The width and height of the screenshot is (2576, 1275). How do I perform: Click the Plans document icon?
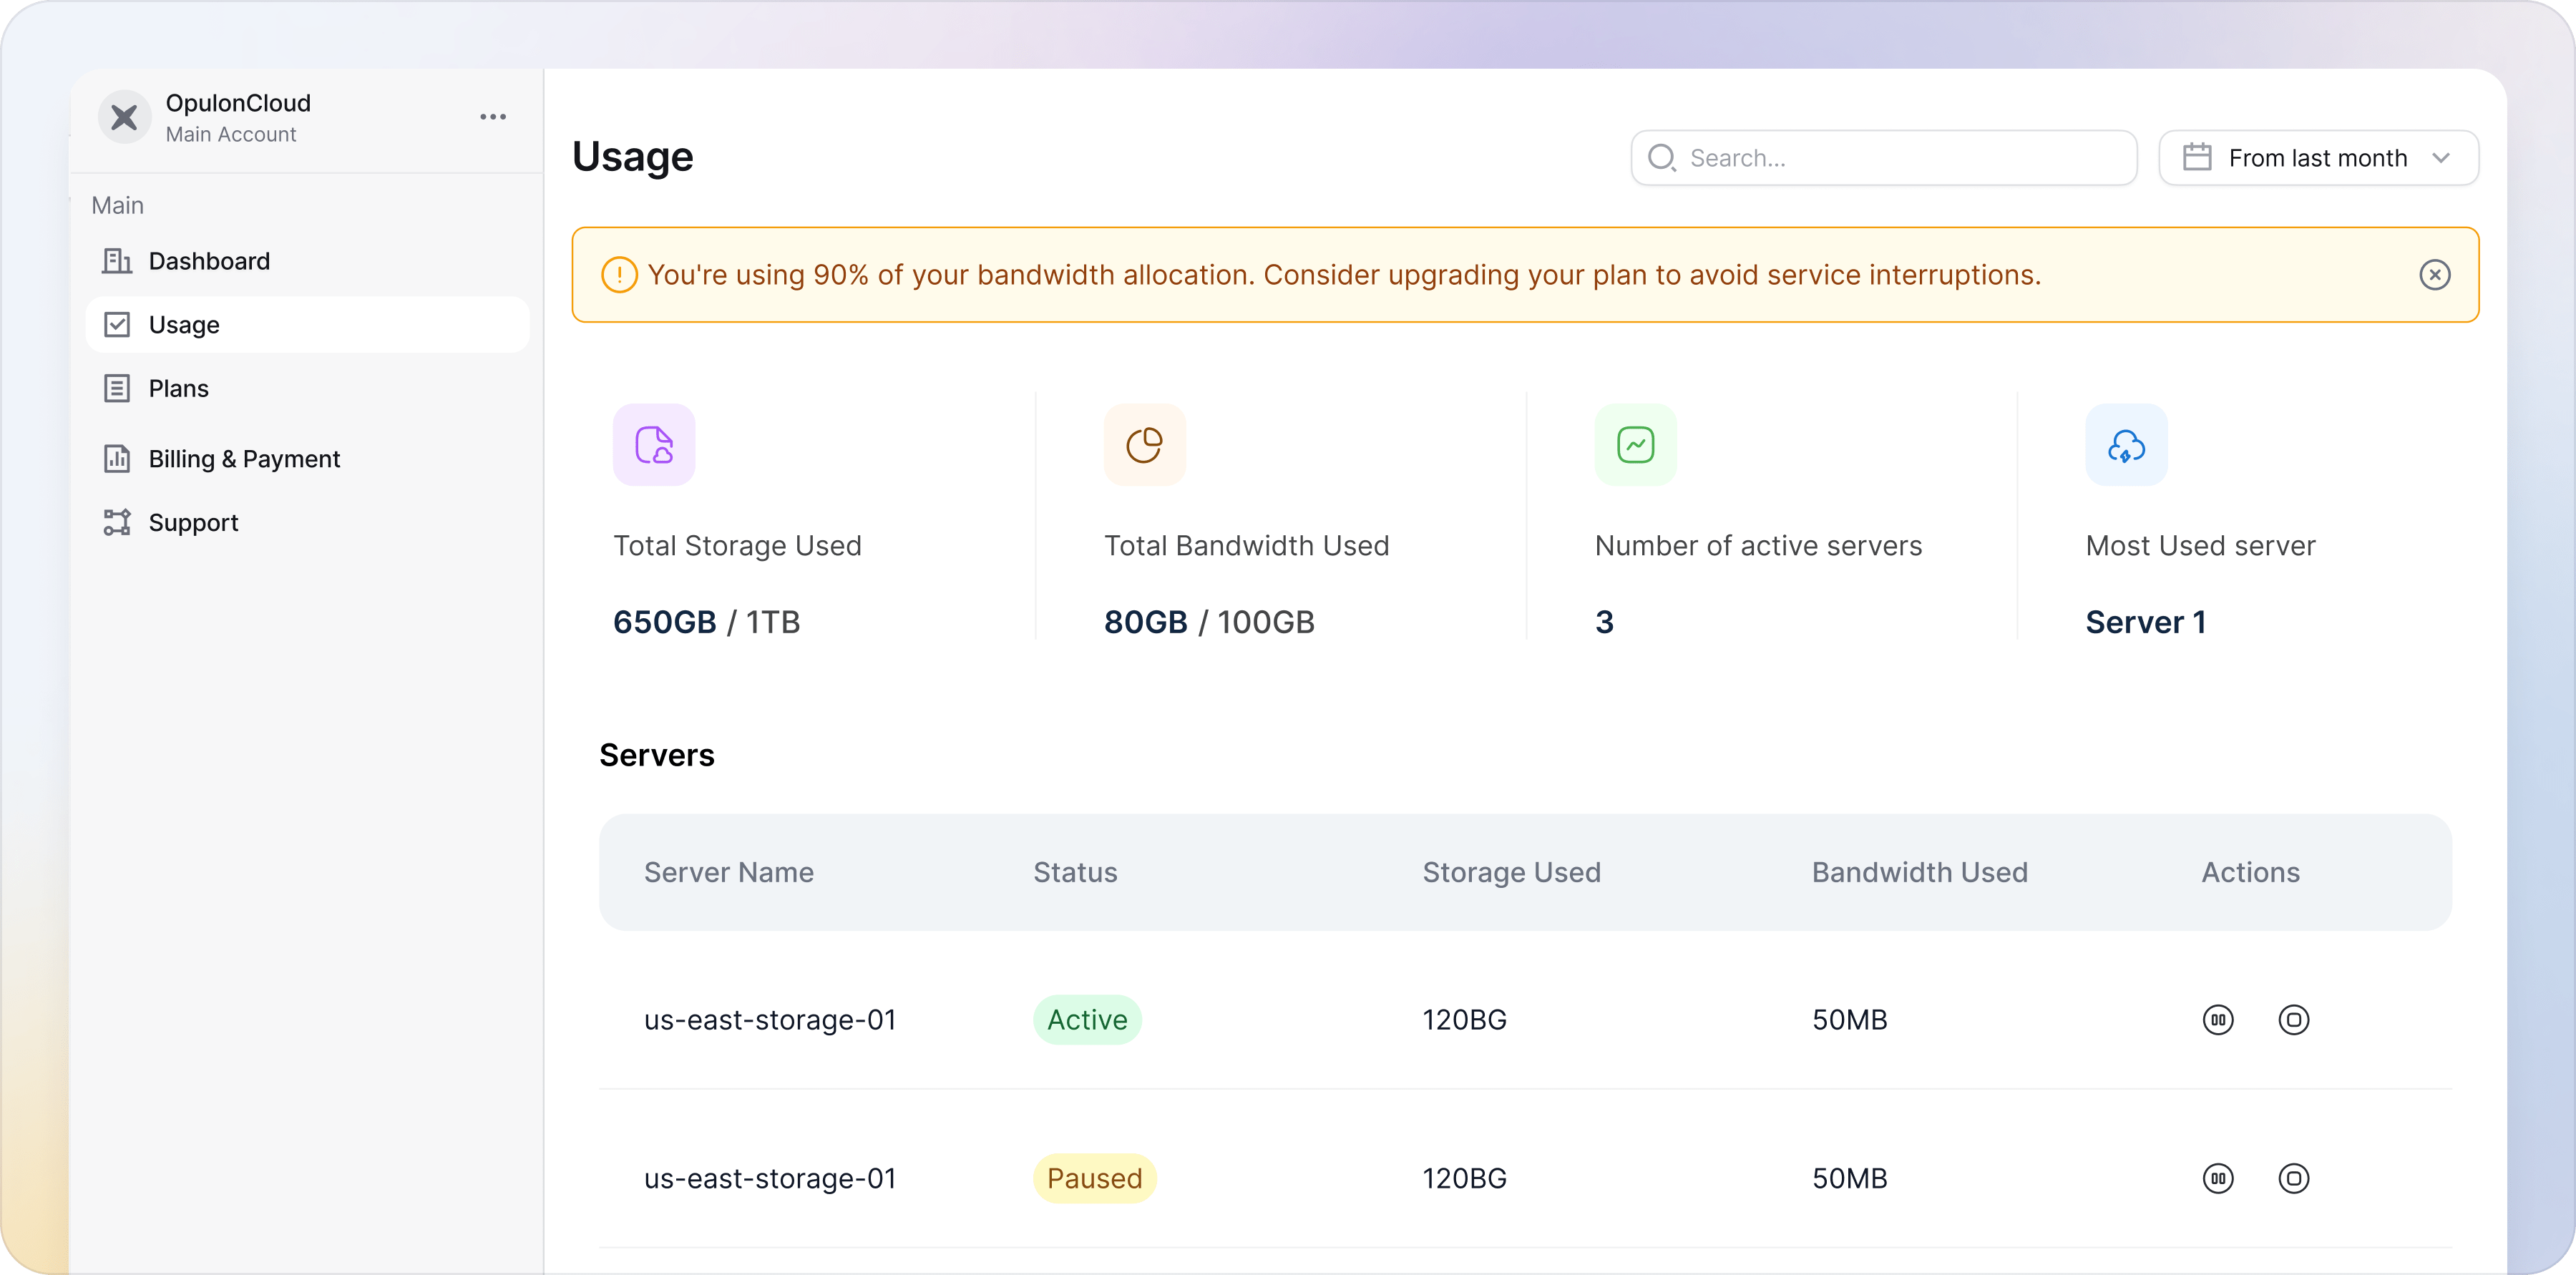click(117, 388)
